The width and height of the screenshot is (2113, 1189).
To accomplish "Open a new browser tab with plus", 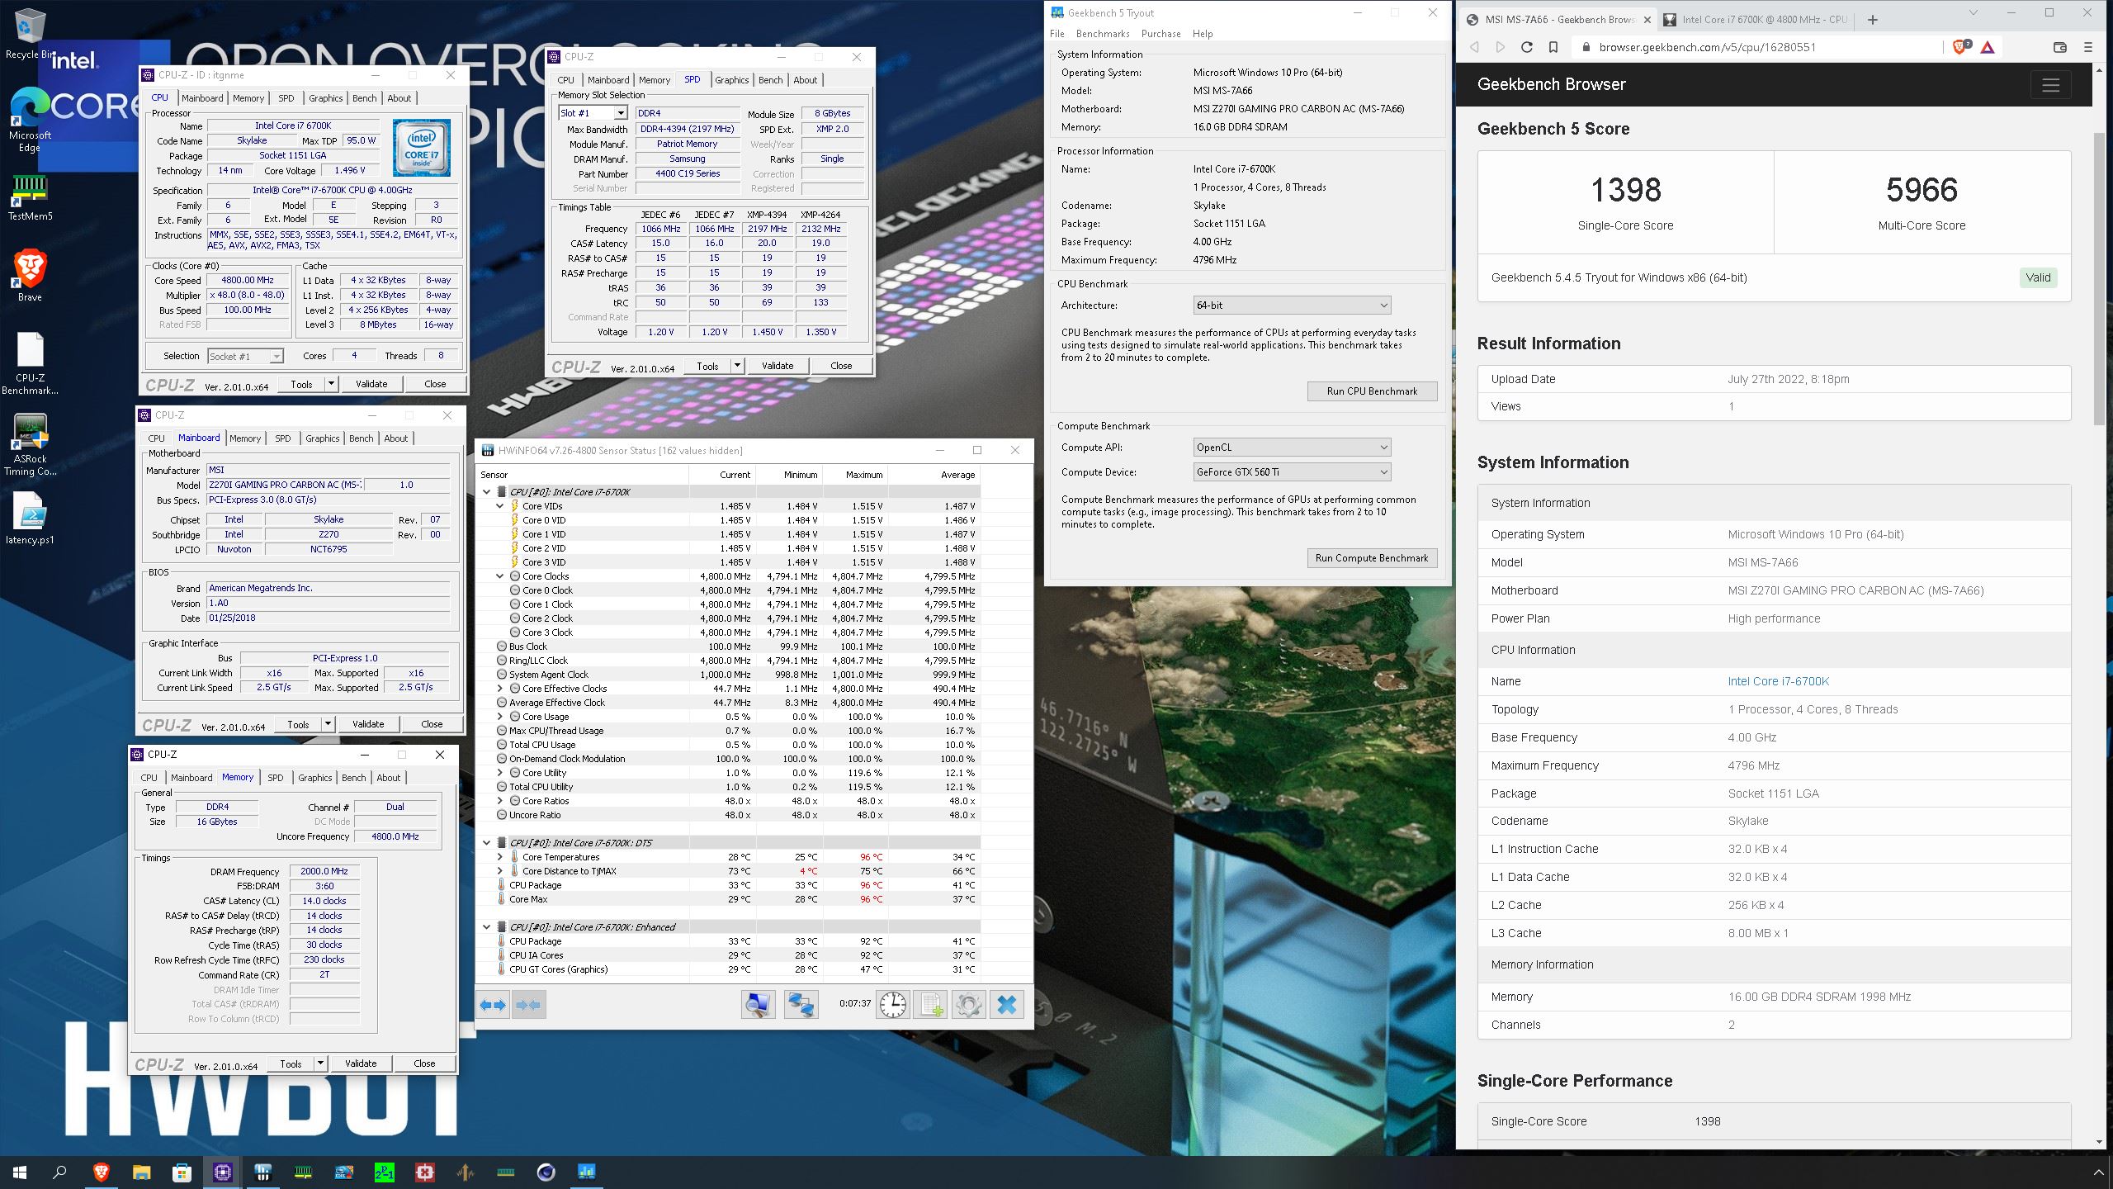I will (1873, 20).
